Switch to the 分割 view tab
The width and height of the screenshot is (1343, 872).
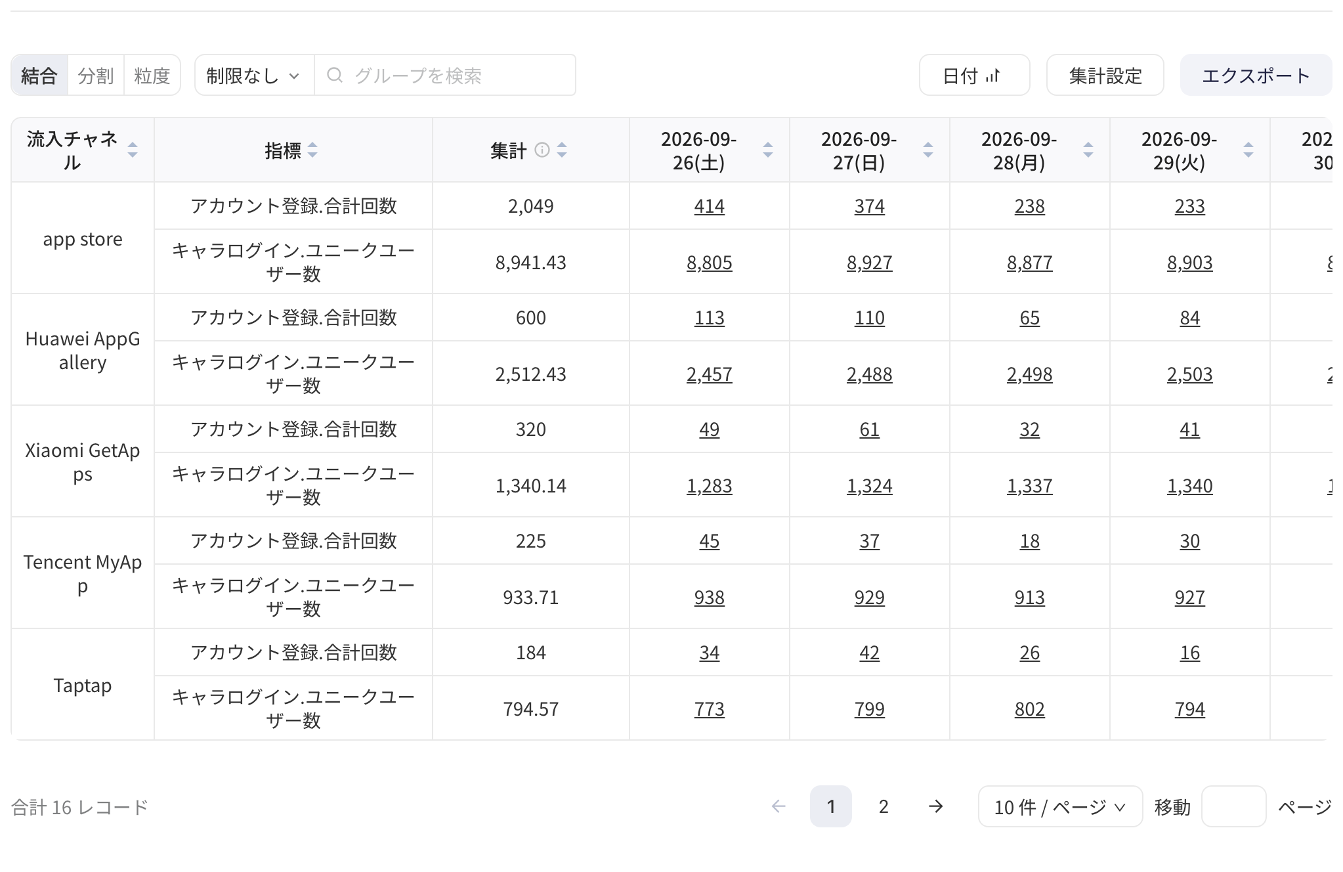pos(96,76)
